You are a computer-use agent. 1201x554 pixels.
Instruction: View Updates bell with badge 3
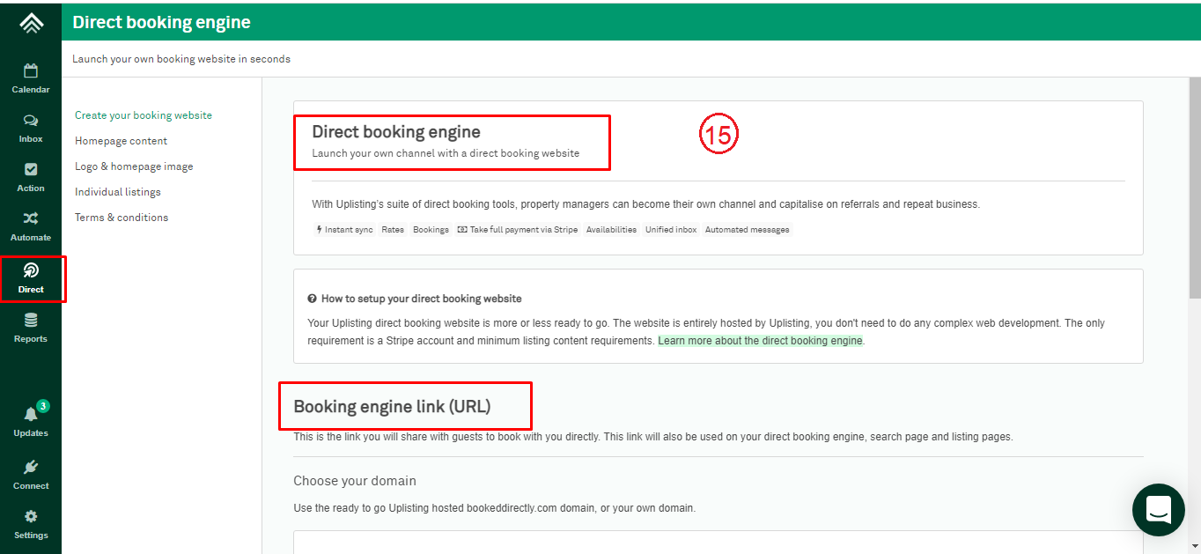point(31,414)
